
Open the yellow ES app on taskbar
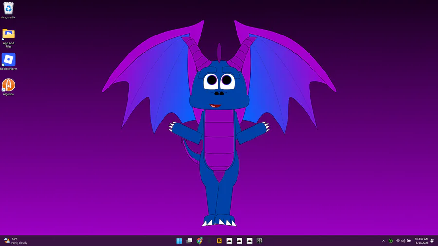(x=219, y=241)
